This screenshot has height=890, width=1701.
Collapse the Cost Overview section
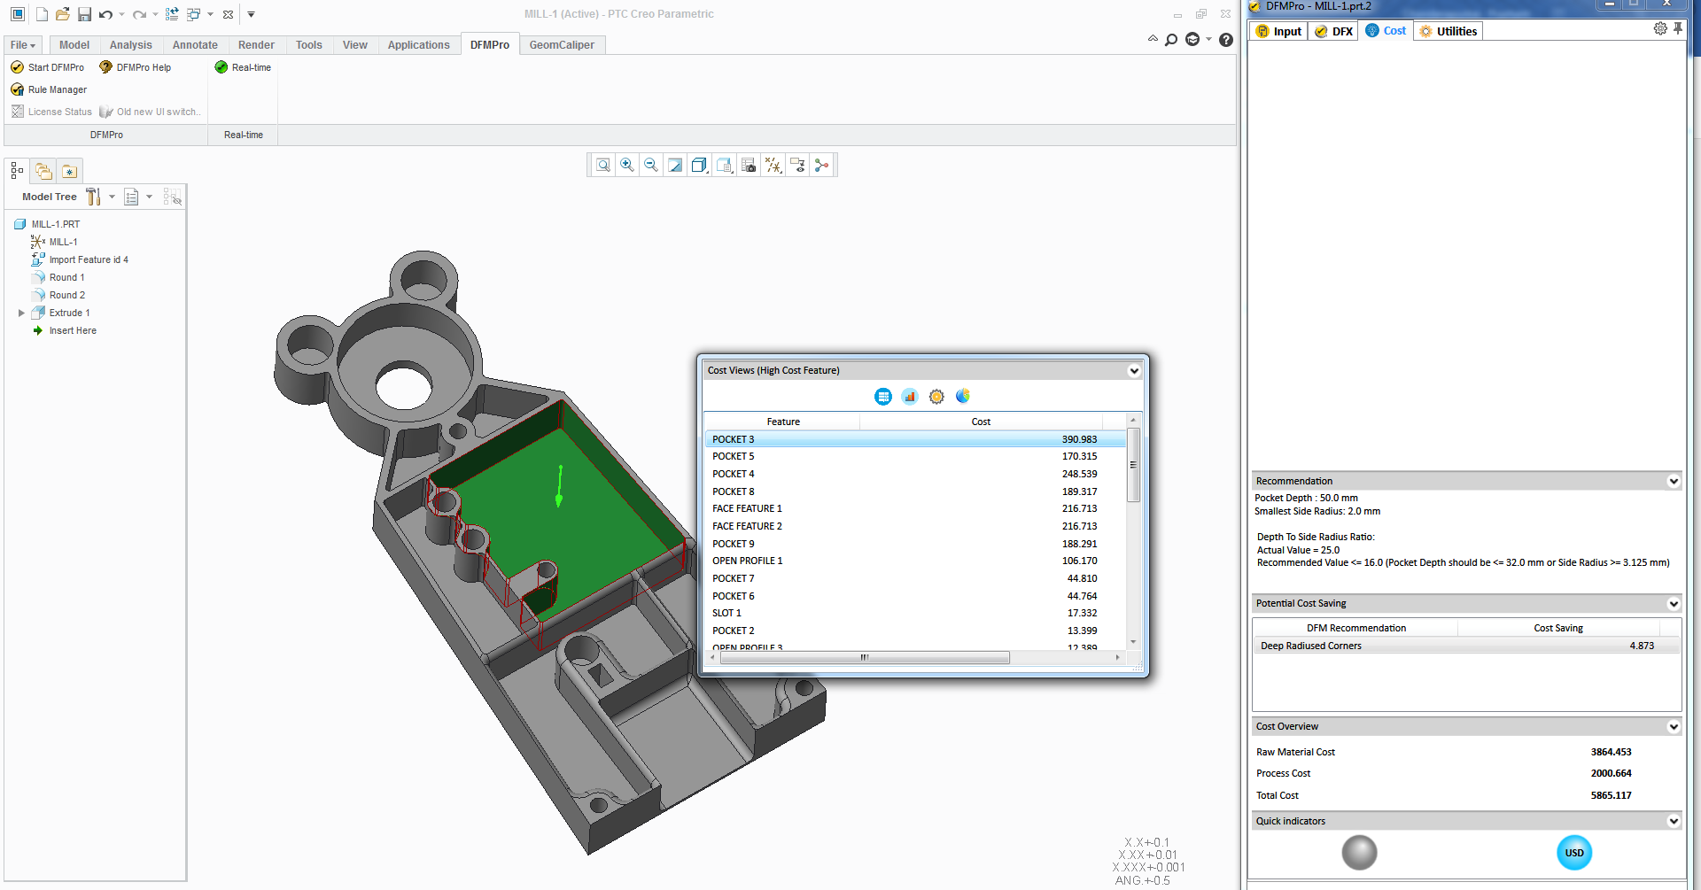click(x=1674, y=727)
